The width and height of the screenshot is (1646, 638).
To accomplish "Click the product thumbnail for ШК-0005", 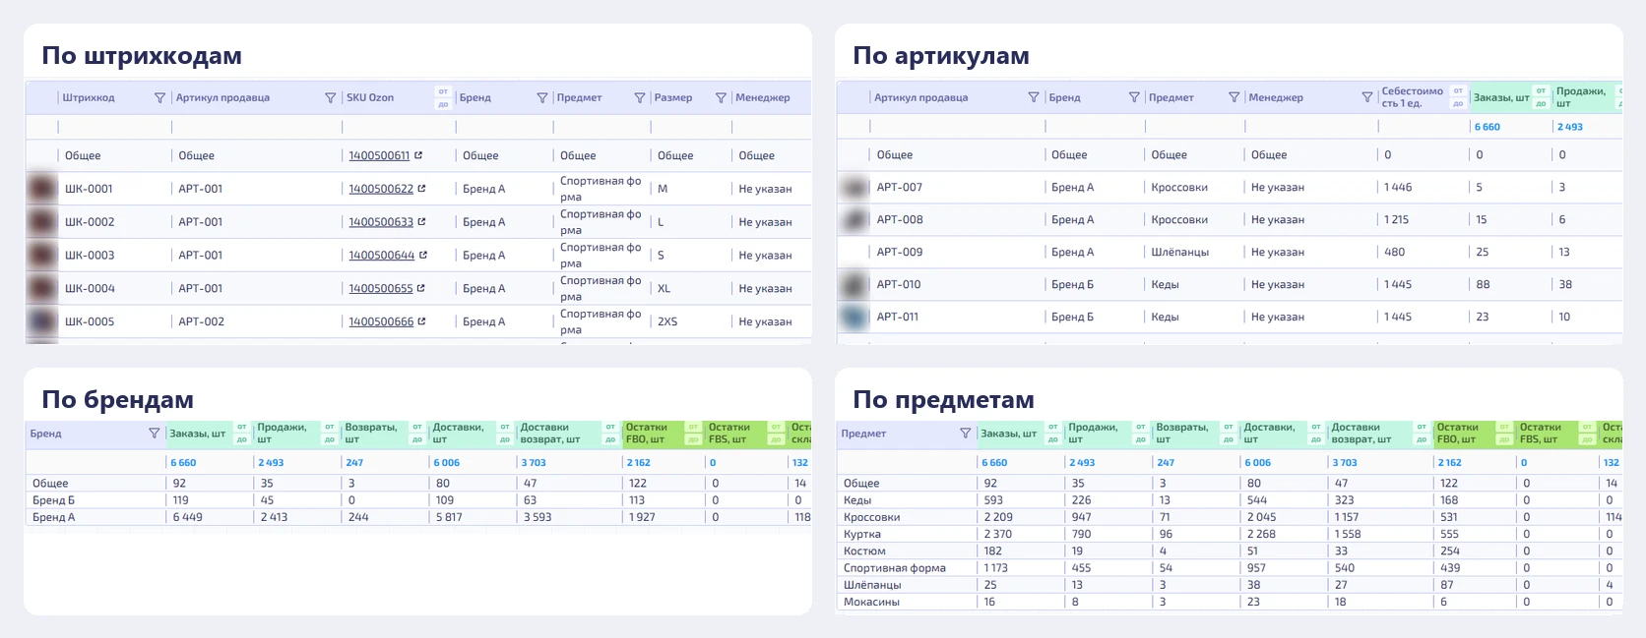I will pyautogui.click(x=42, y=321).
